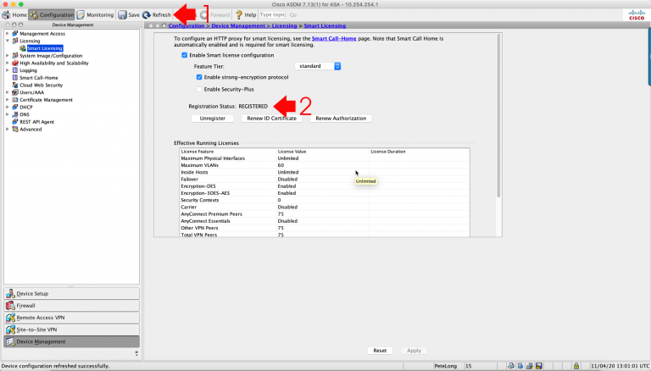Enable the Security-Plus checkbox

point(199,89)
